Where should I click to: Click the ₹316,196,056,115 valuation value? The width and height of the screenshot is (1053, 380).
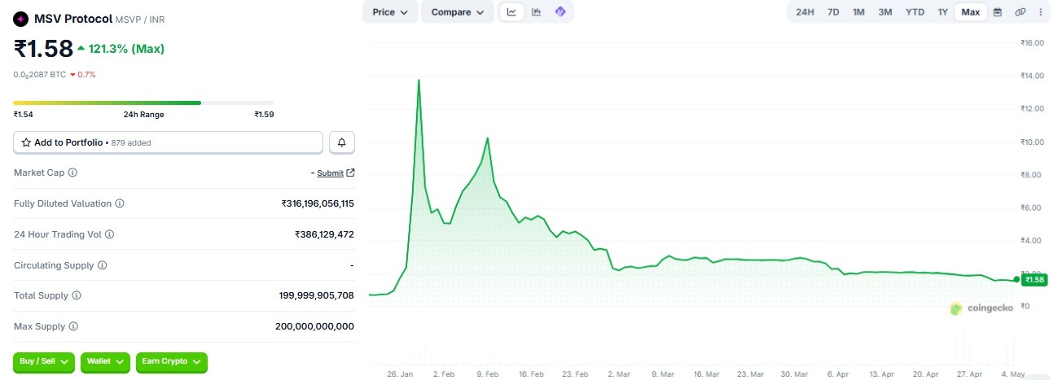[x=318, y=203]
